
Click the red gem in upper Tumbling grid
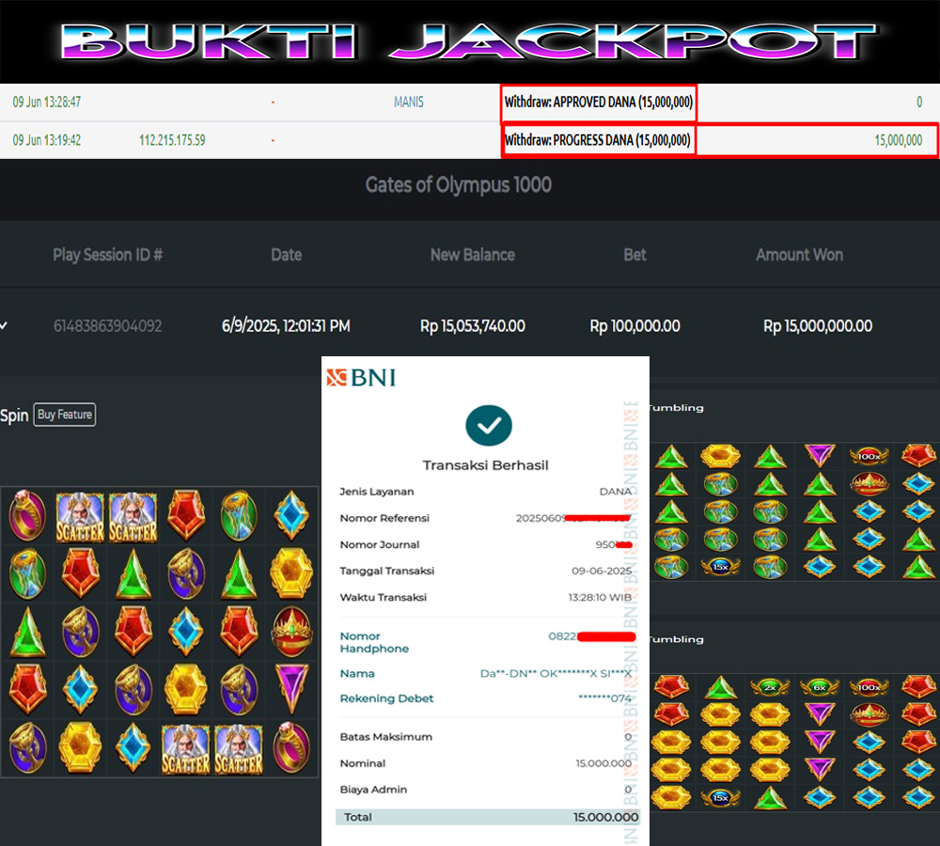point(918,456)
